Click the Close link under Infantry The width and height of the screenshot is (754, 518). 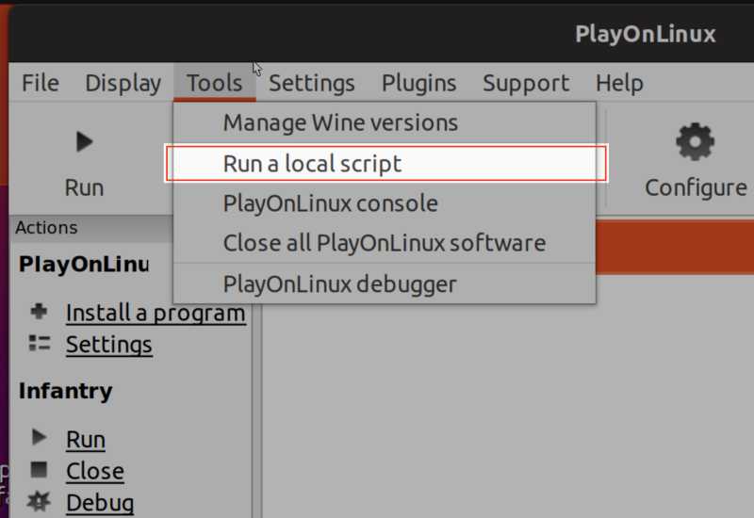(95, 472)
